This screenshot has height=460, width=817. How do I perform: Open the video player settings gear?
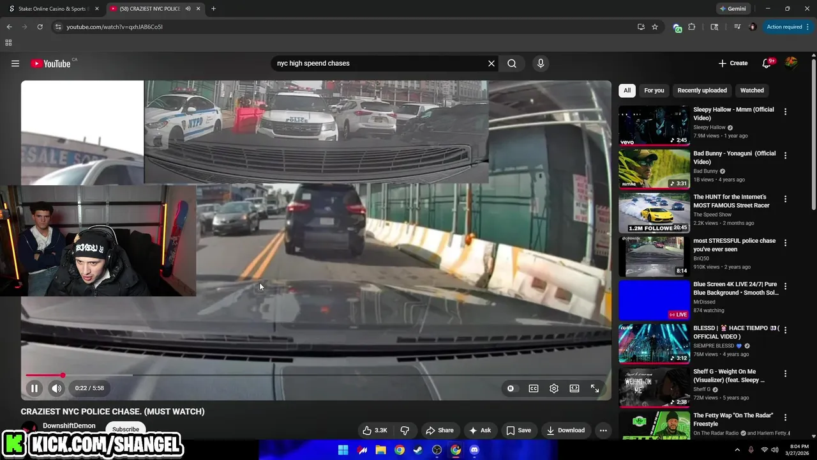pos(554,388)
